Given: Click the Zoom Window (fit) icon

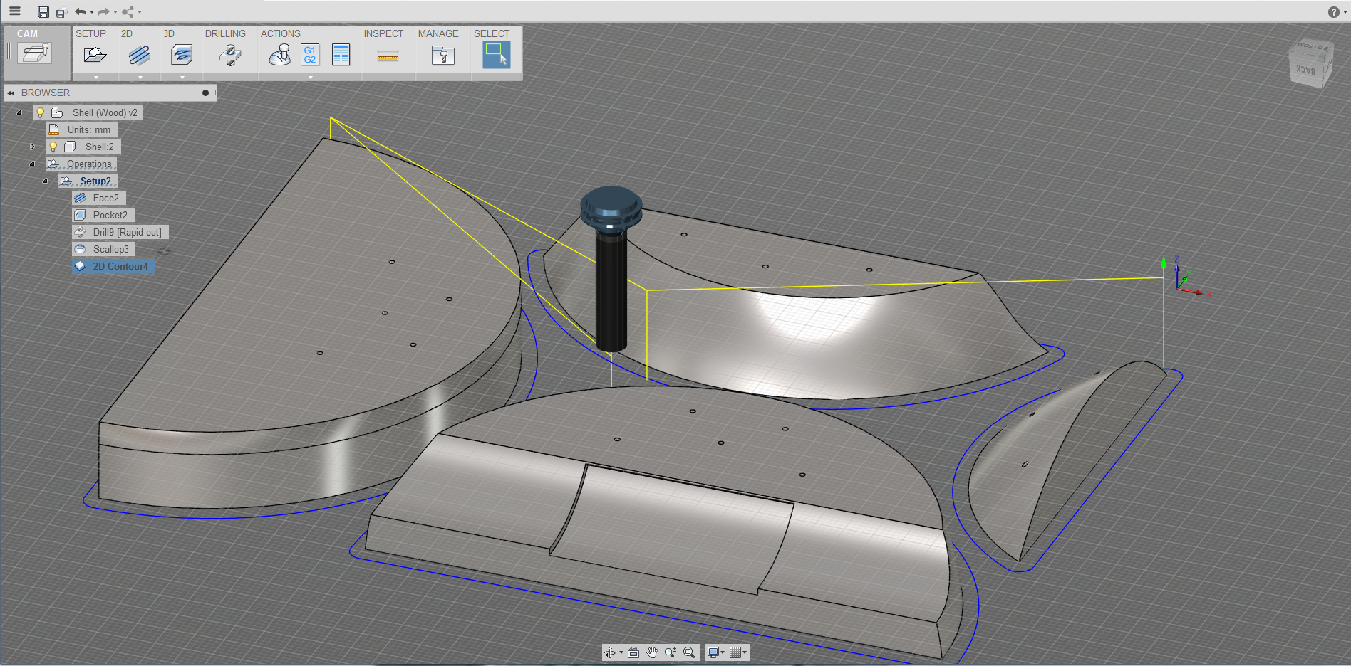Looking at the screenshot, I should 689,652.
